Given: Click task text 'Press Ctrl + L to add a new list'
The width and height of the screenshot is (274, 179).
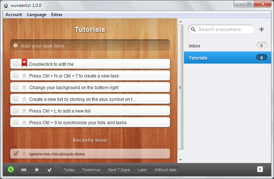Looking at the screenshot, I should point(60,111).
